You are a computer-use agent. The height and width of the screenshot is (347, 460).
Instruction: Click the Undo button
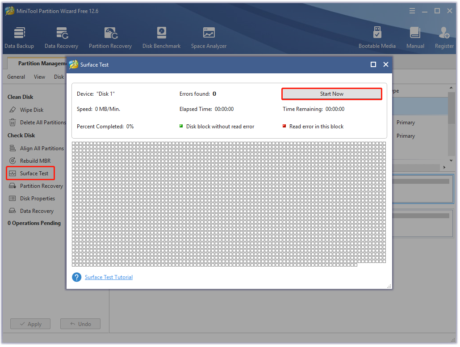tap(80, 324)
